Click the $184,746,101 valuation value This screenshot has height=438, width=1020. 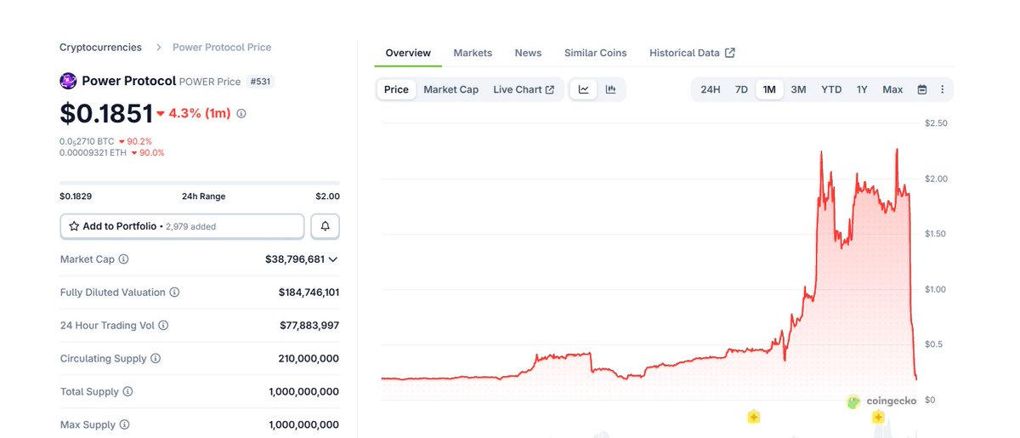tap(309, 292)
